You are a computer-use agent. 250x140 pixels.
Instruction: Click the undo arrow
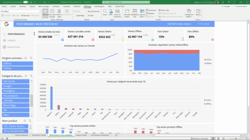[x=35, y=2]
